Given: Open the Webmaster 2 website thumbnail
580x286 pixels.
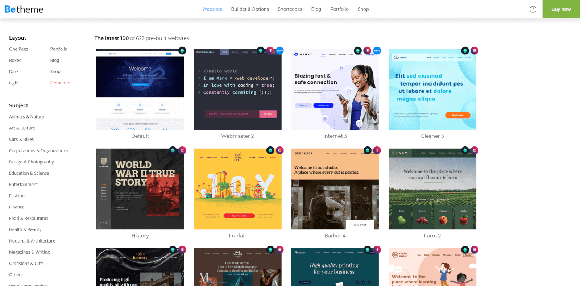Looking at the screenshot, I should click(237, 91).
